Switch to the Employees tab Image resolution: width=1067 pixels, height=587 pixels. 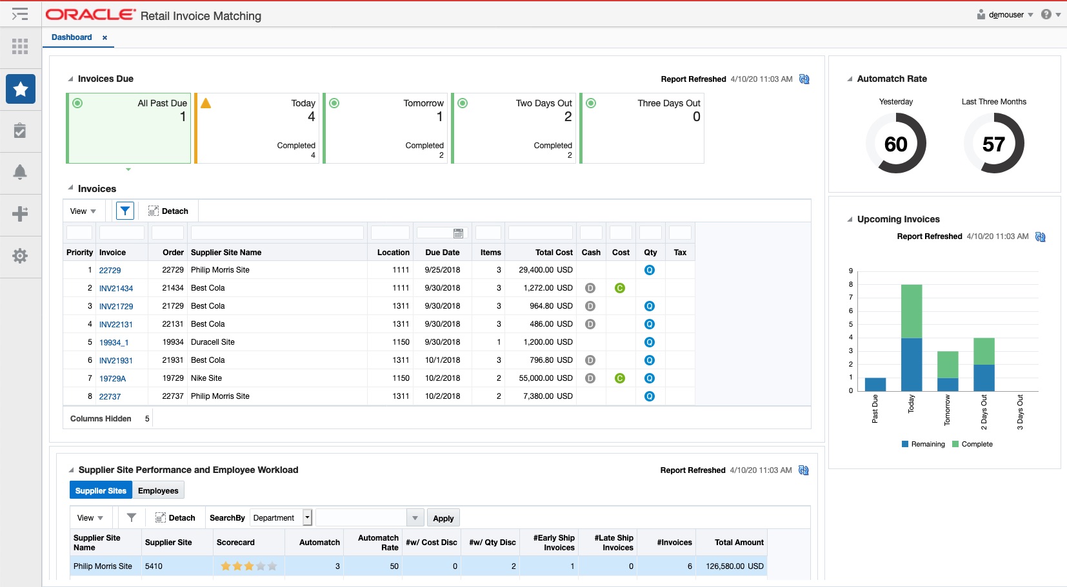[x=158, y=490]
